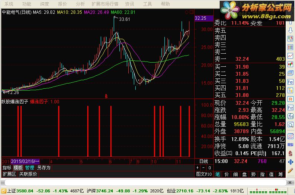Image resolution: width=295 pixels, height=195 pixels.
Task: Switch to the 值 tab
Action: coord(271,174)
